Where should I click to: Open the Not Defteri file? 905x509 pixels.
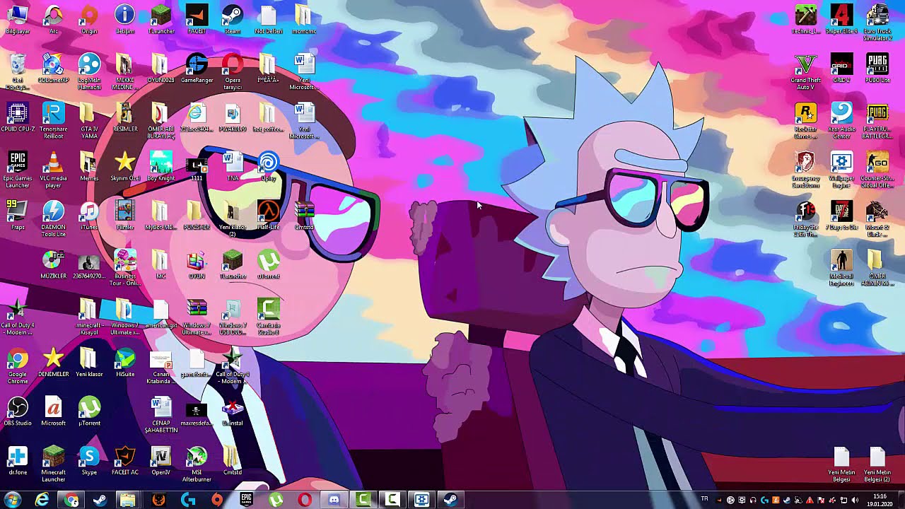(x=268, y=19)
